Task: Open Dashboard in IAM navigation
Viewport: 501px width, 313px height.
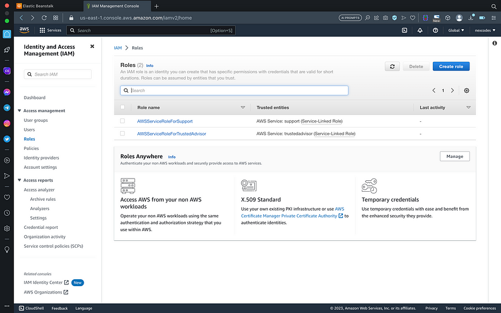Action: (x=34, y=98)
